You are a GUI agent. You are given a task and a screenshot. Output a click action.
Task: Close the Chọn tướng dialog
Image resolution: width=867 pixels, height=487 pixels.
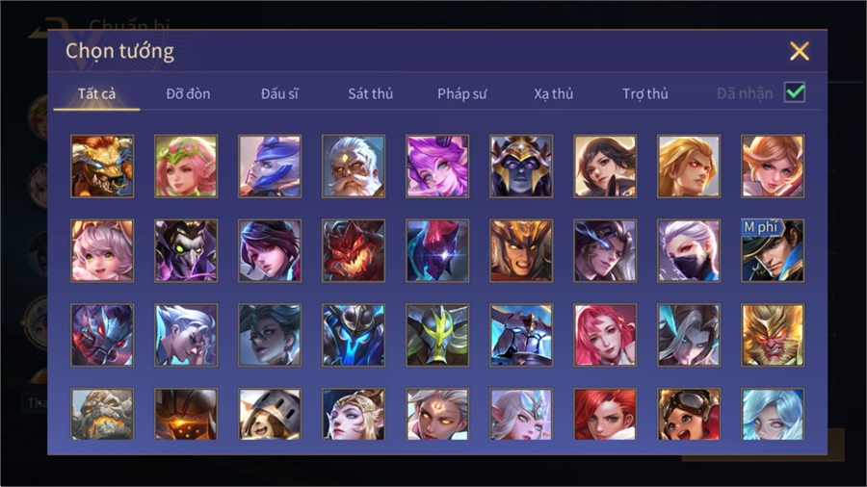[799, 51]
